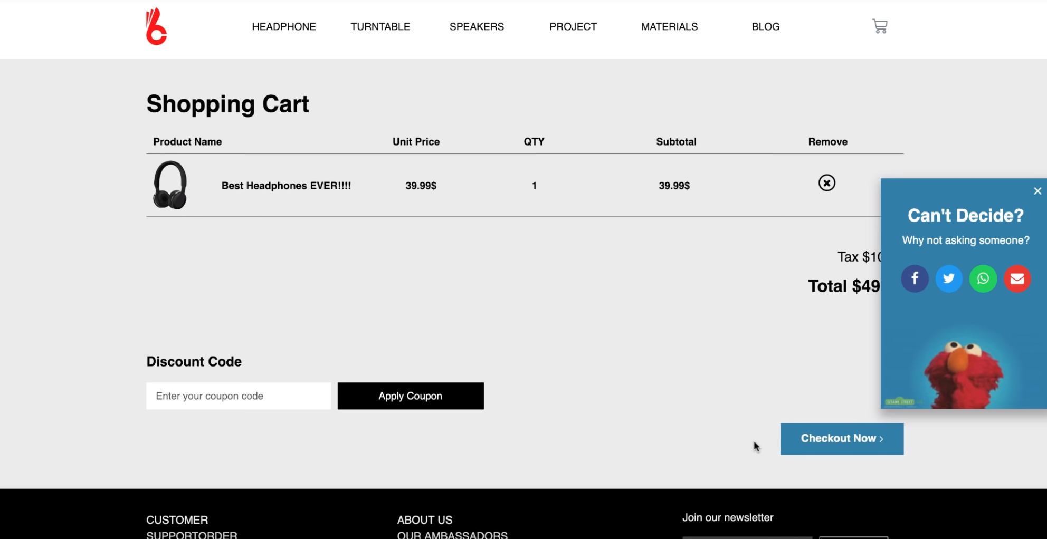The image size is (1047, 539).
Task: Open the PROJECT nav link
Action: (x=573, y=27)
